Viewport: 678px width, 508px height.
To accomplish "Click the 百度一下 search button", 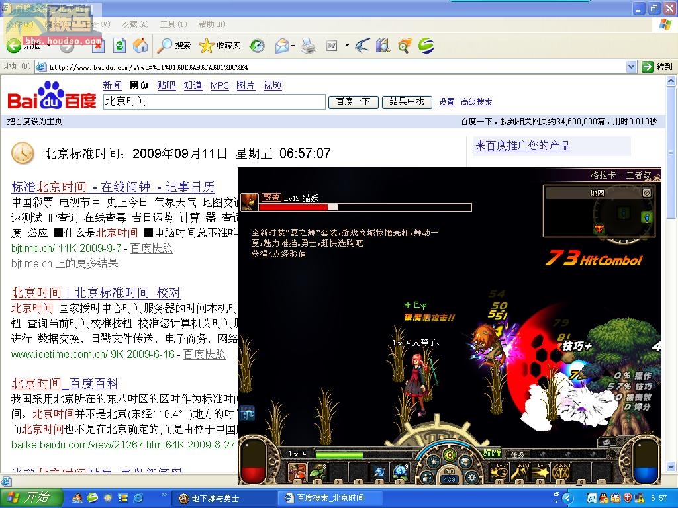I will pos(354,102).
